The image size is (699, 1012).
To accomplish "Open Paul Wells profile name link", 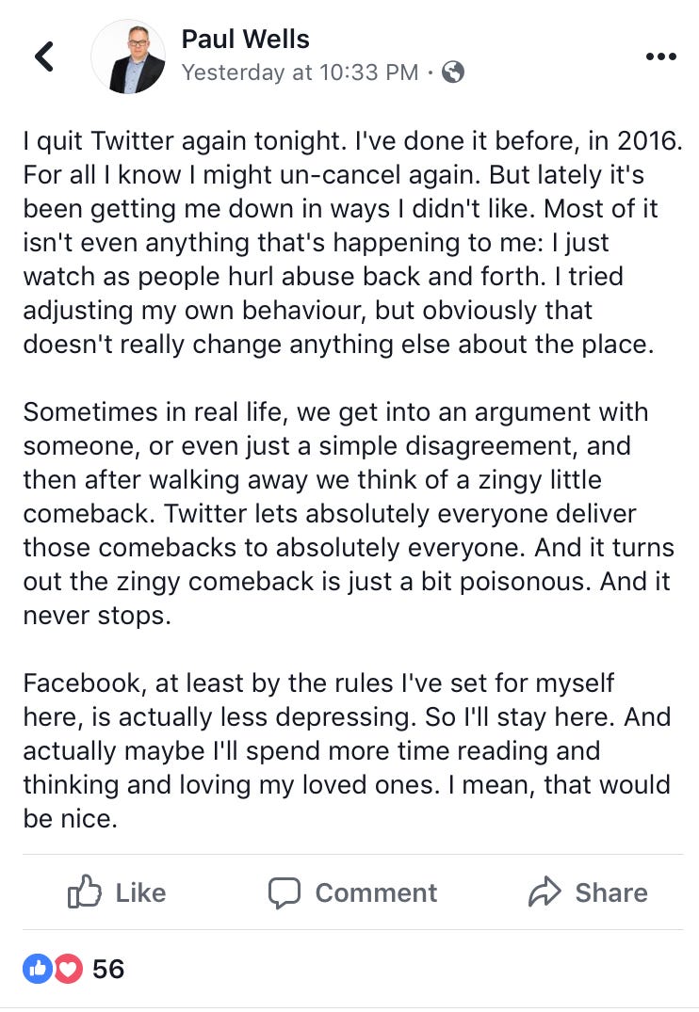I will pos(246,40).
